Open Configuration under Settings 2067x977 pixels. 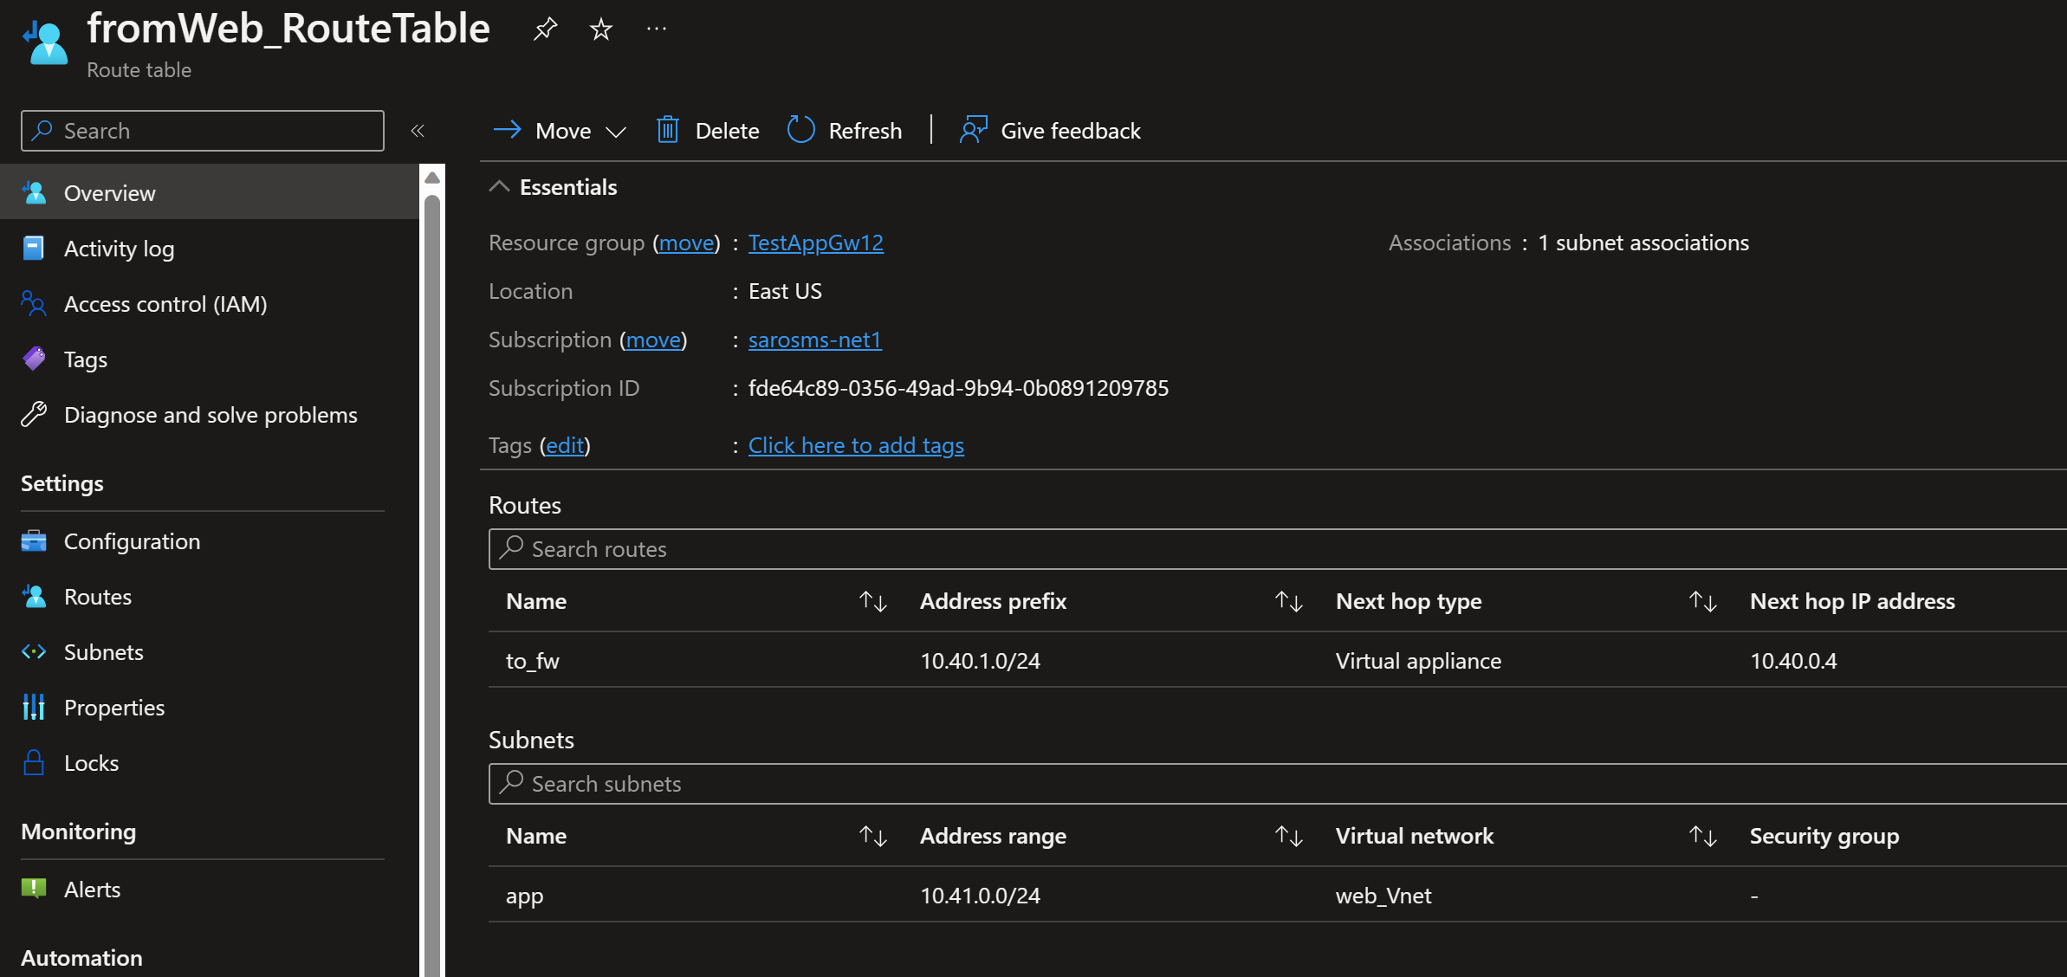(x=132, y=541)
